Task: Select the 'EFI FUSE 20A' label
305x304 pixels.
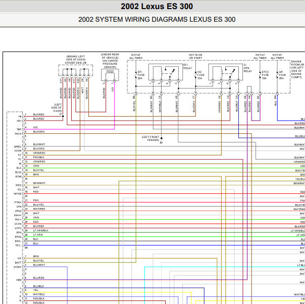Action: [141, 75]
